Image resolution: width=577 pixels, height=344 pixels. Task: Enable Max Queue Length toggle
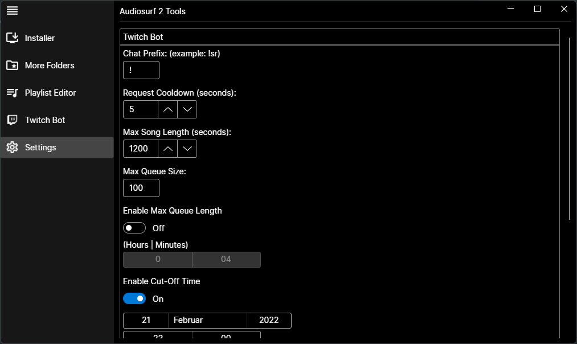pos(134,228)
